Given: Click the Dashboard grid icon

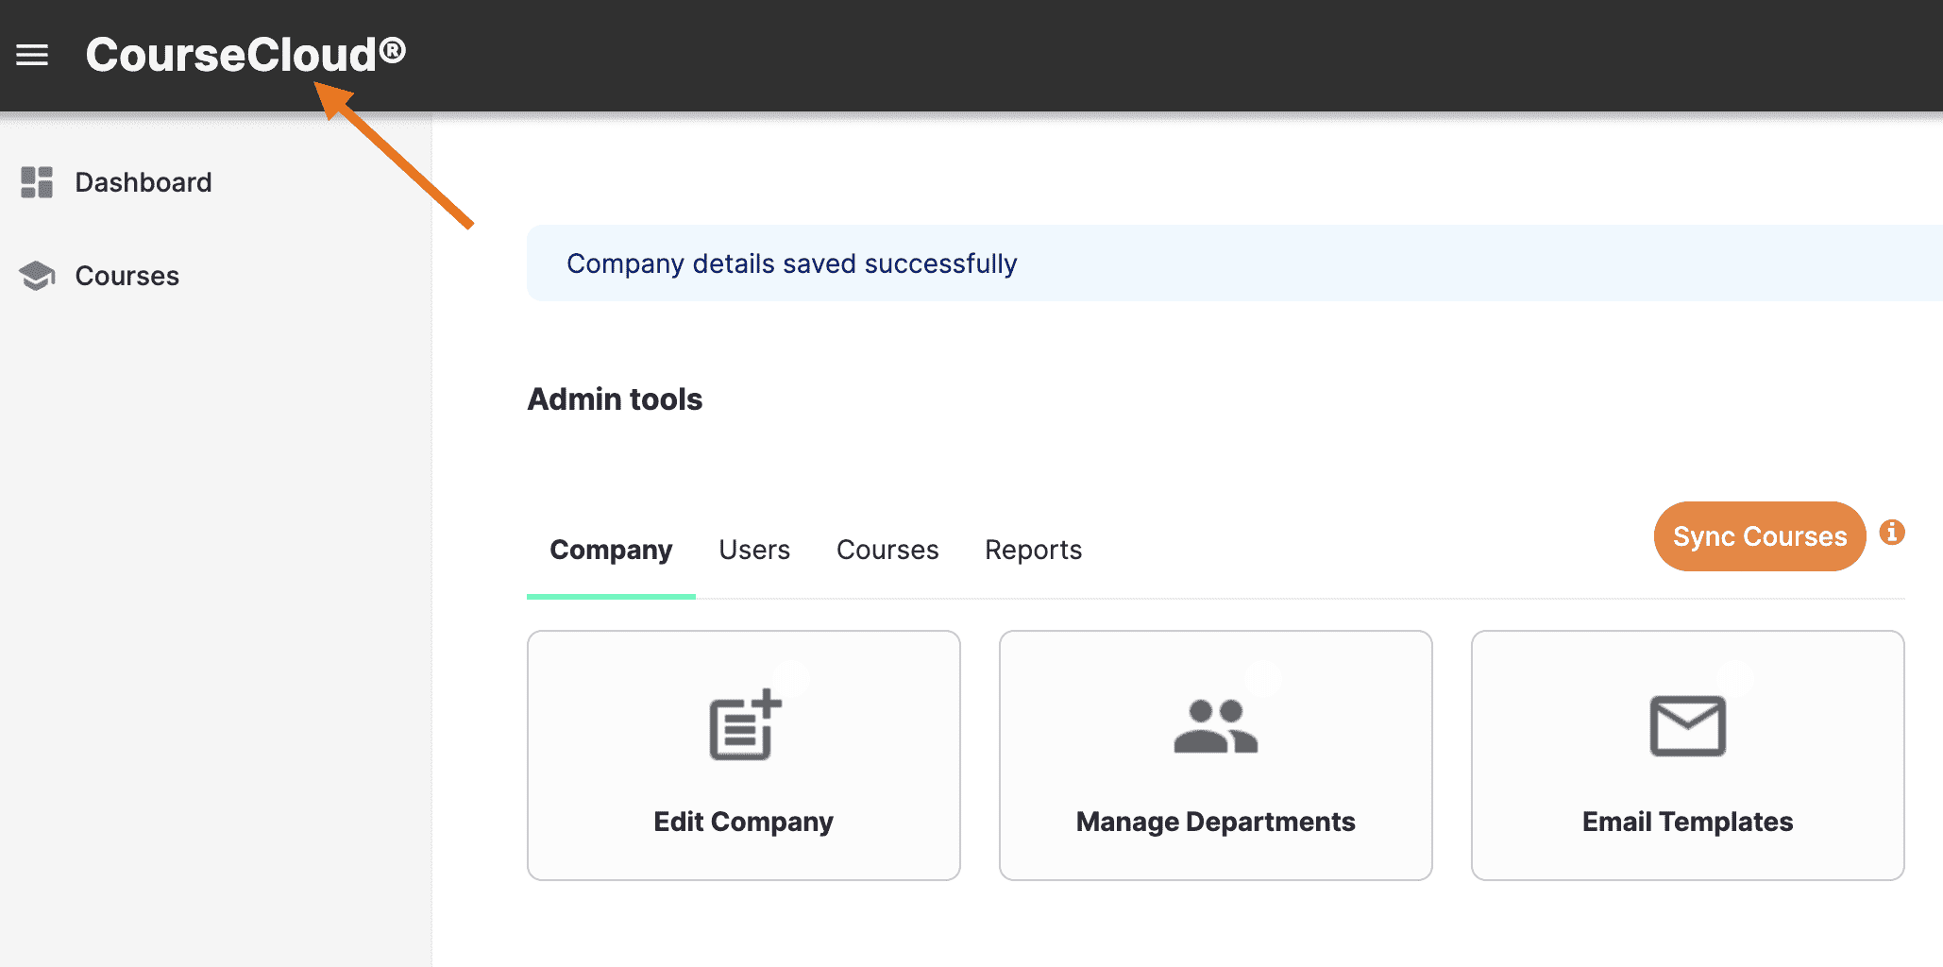Looking at the screenshot, I should point(37,182).
